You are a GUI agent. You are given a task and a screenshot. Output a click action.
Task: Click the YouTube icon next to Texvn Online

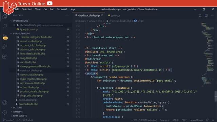point(50,3)
